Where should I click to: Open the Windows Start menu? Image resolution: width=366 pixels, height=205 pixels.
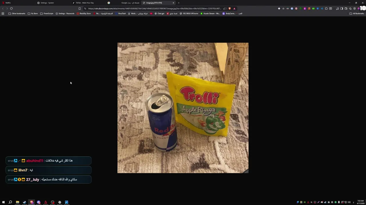click(x=3, y=202)
